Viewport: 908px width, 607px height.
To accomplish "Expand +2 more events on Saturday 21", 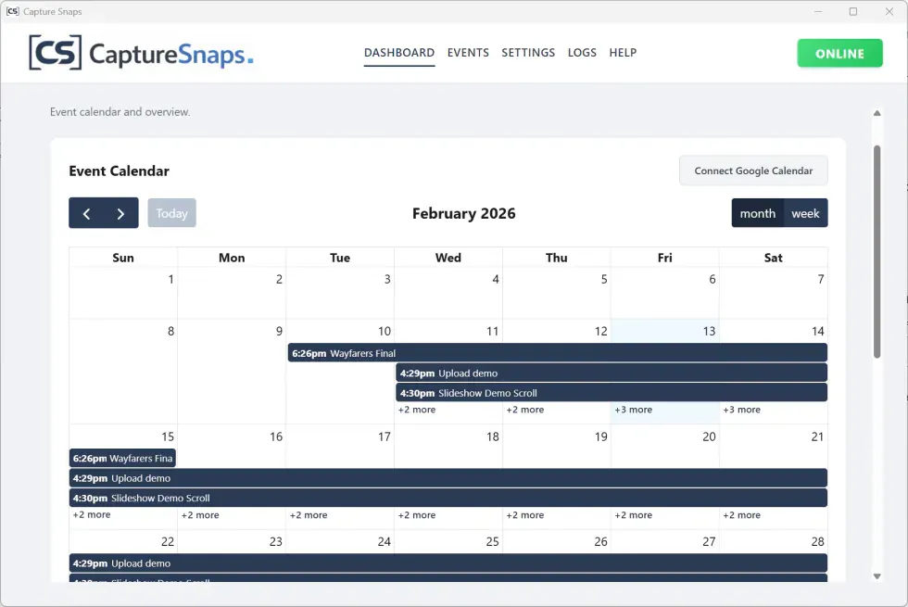I will (742, 515).
